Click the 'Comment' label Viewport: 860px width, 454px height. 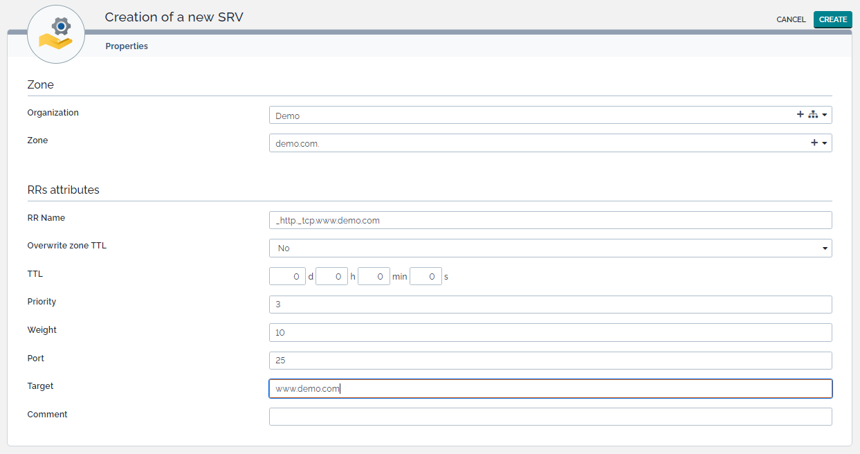pyautogui.click(x=47, y=415)
